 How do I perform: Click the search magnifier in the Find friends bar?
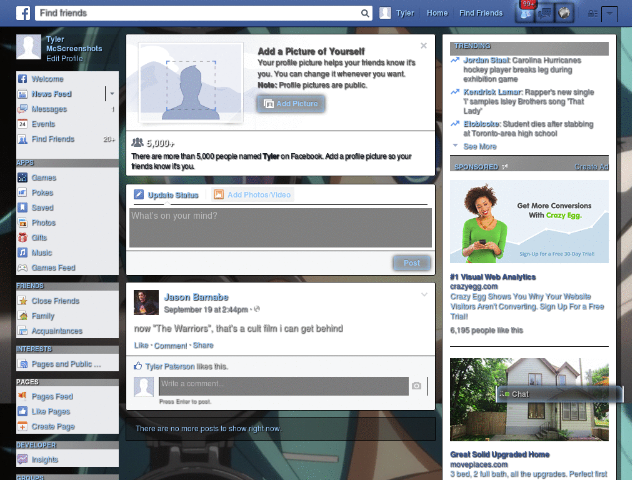[x=364, y=12]
